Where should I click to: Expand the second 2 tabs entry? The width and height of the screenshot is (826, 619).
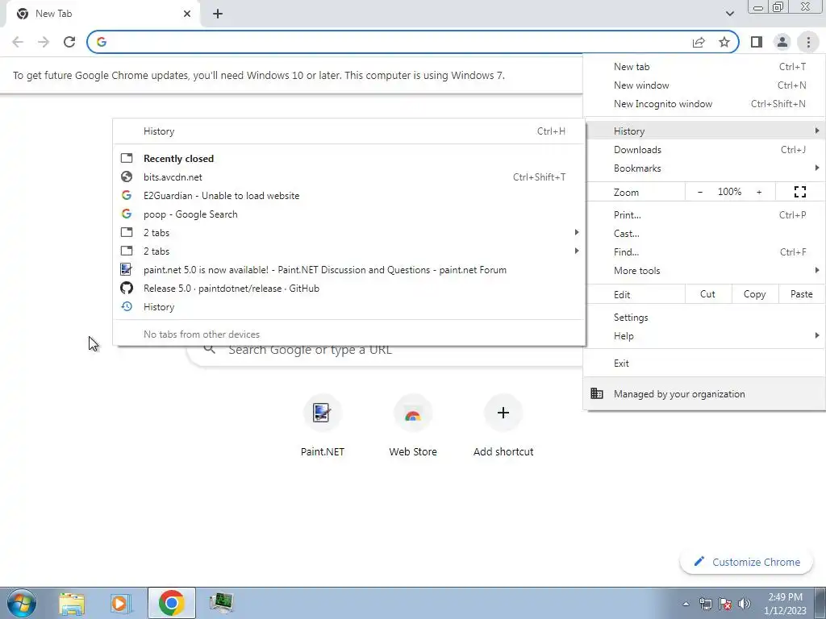349,251
